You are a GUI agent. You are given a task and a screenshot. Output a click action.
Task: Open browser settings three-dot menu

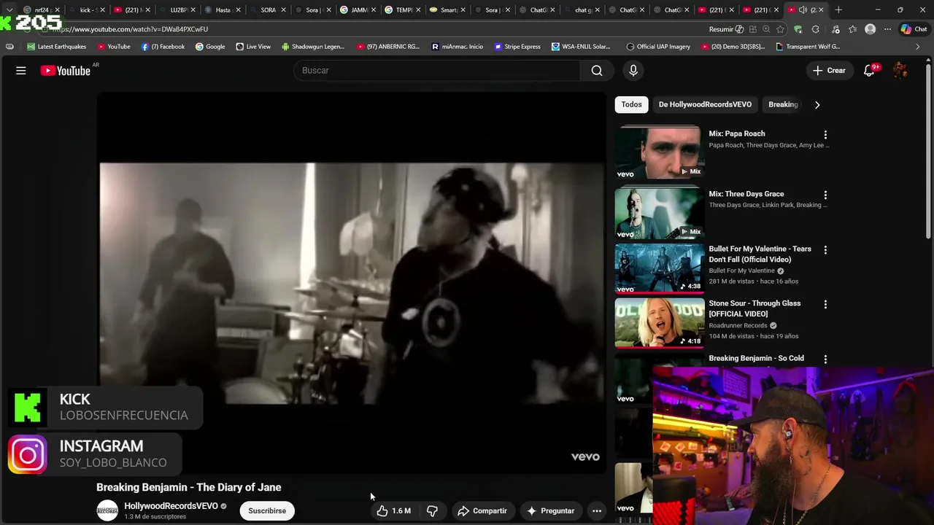(887, 29)
